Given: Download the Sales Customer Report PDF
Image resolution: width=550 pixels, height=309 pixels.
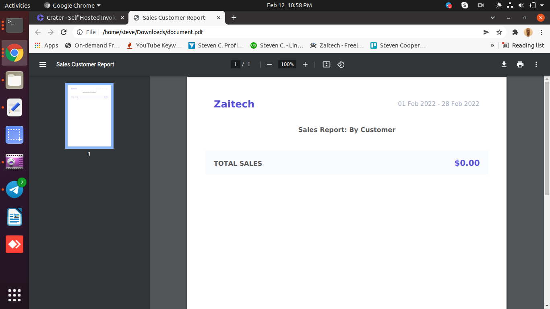Looking at the screenshot, I should pyautogui.click(x=504, y=64).
